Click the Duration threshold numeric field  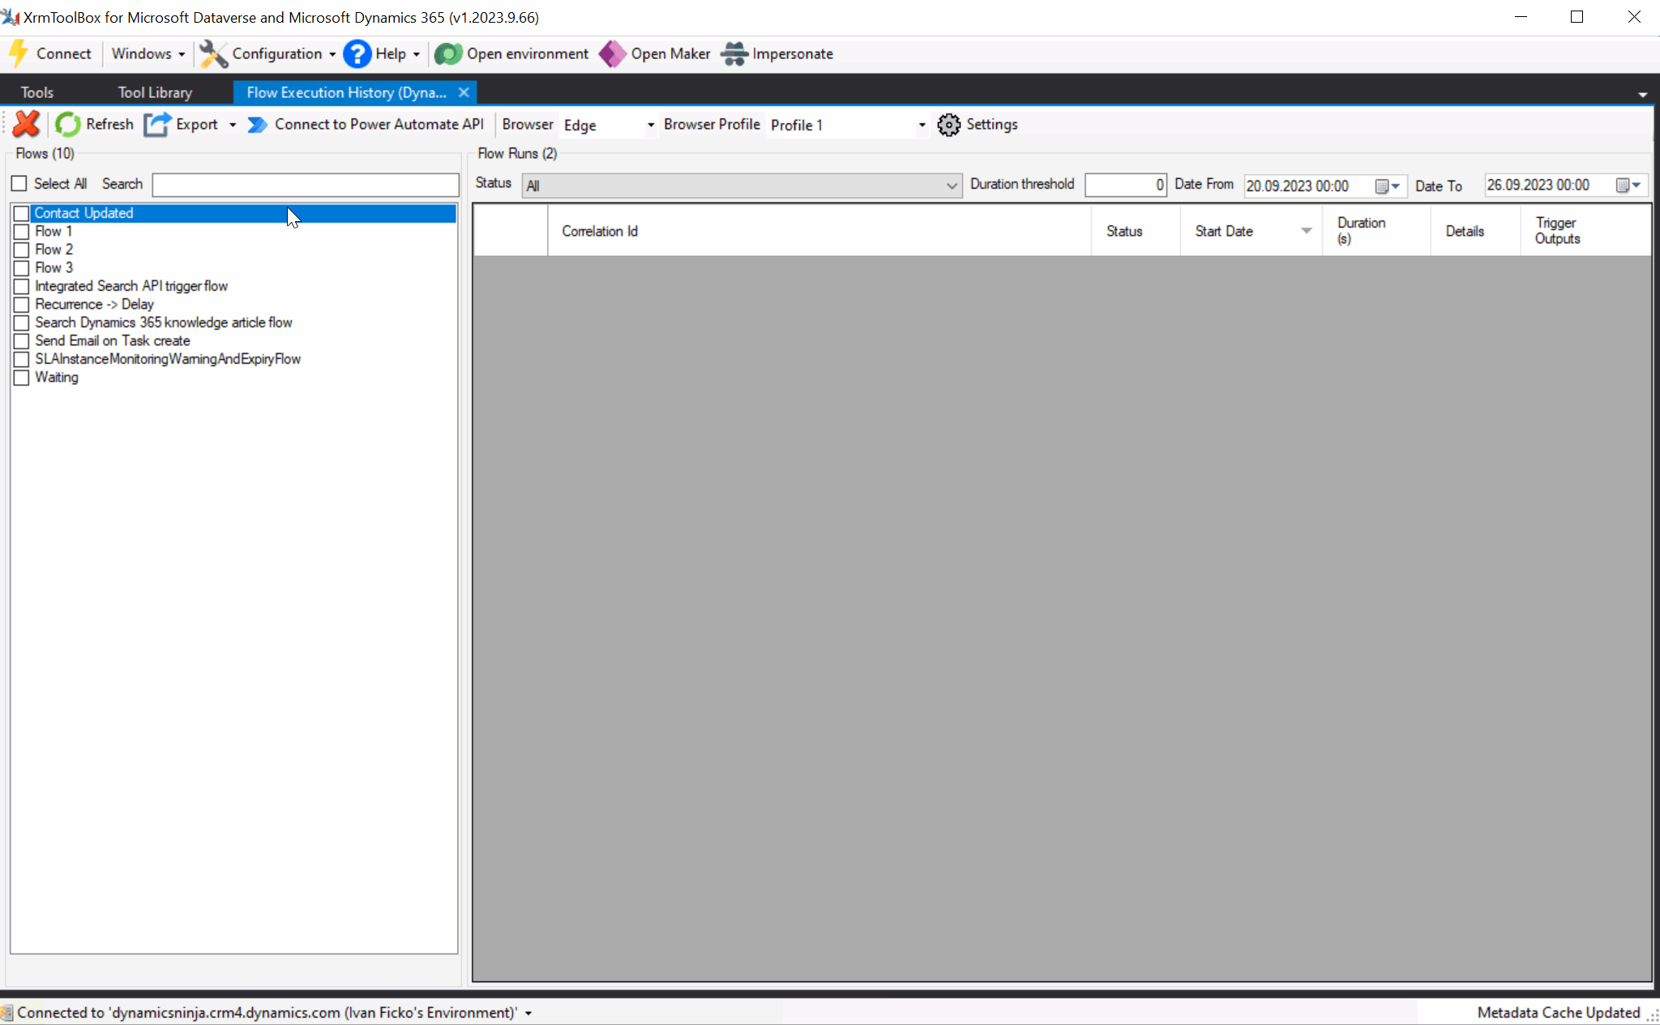coord(1123,185)
